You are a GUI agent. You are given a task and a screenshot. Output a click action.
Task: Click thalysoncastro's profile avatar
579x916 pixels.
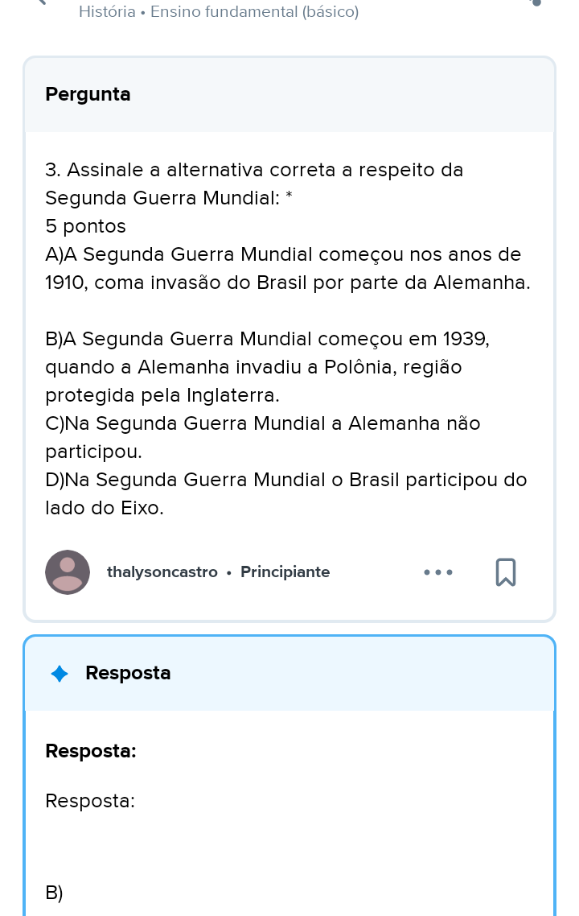click(68, 572)
